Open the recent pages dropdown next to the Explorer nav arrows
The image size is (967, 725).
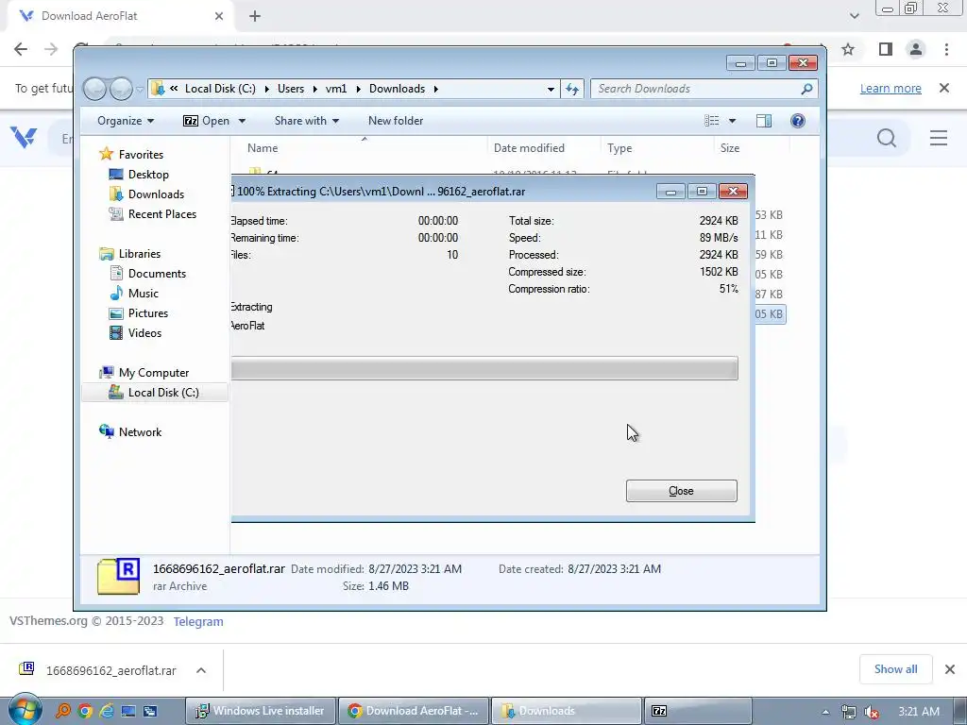(140, 90)
